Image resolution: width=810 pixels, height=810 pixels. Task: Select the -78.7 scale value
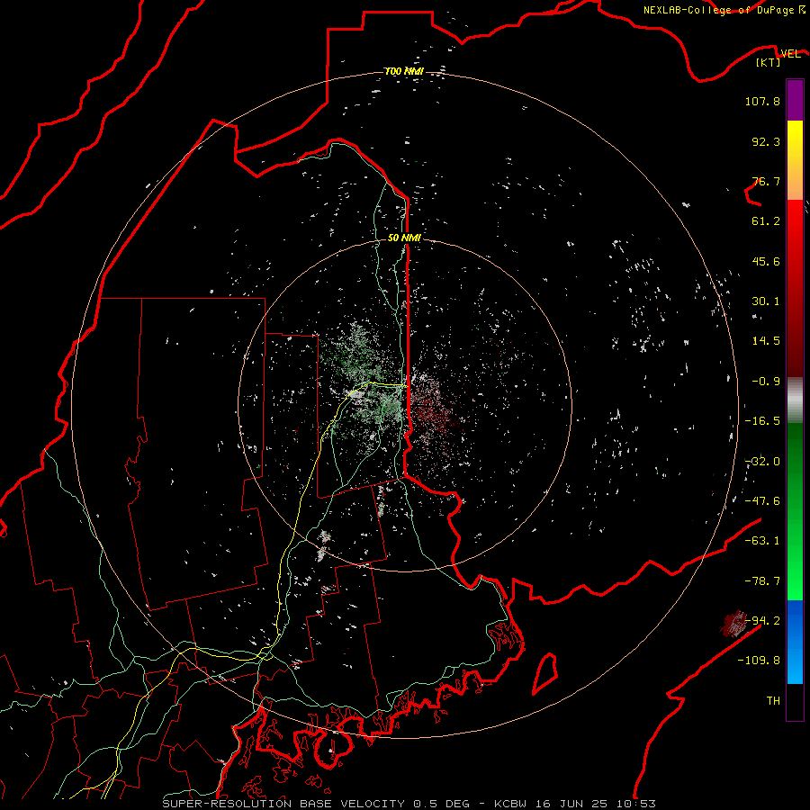coord(762,581)
